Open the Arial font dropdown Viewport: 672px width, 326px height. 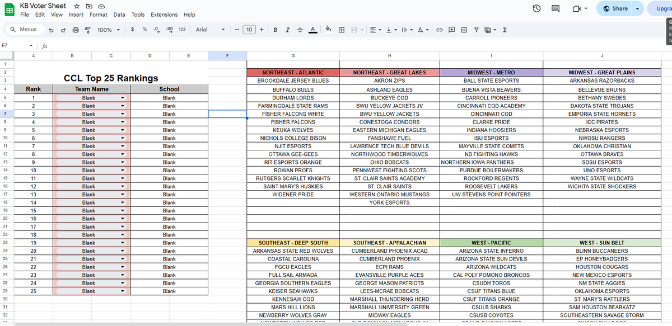pyautogui.click(x=210, y=30)
